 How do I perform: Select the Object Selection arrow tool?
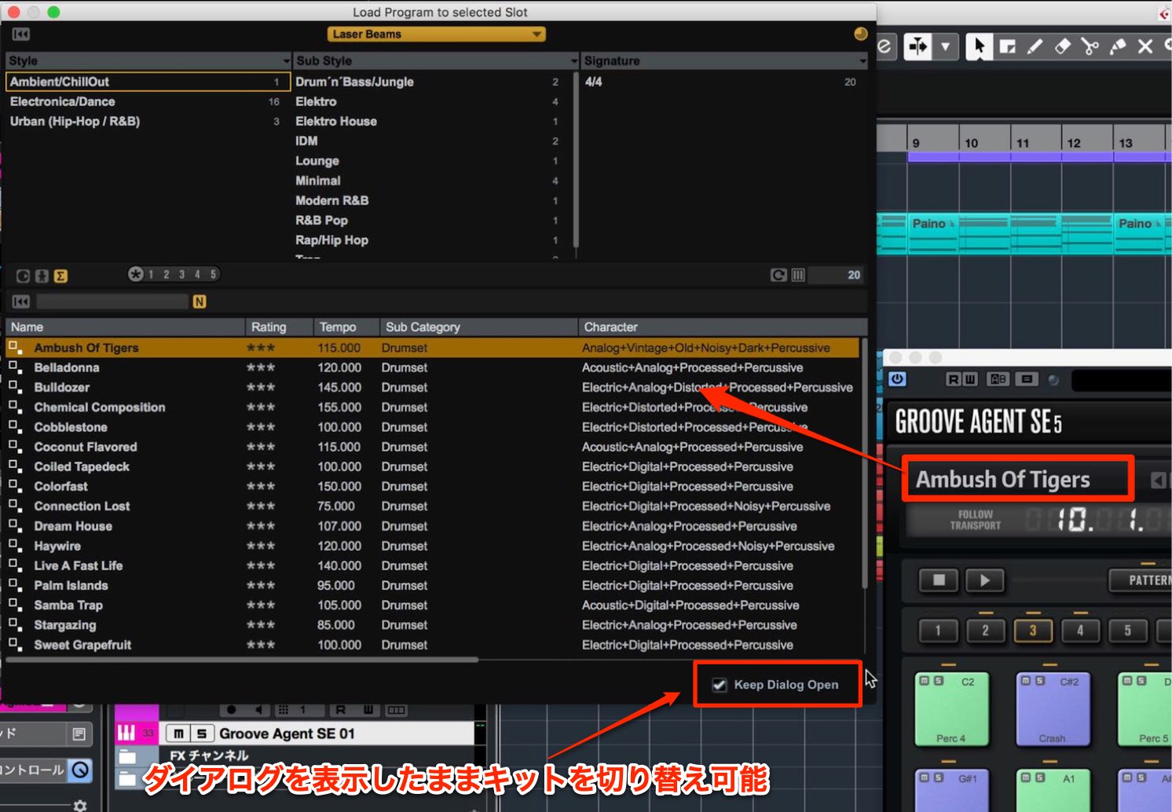click(x=979, y=46)
